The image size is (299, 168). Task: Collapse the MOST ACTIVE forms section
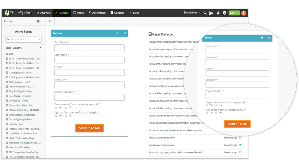pos(40,48)
